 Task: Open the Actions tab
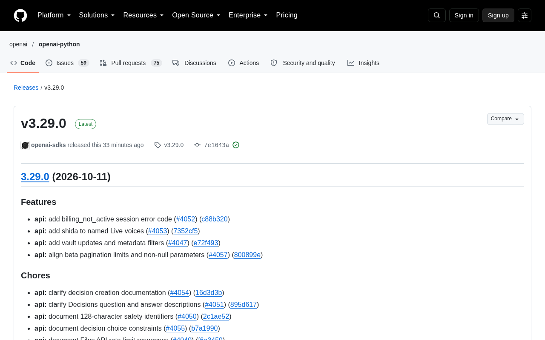pos(244,63)
